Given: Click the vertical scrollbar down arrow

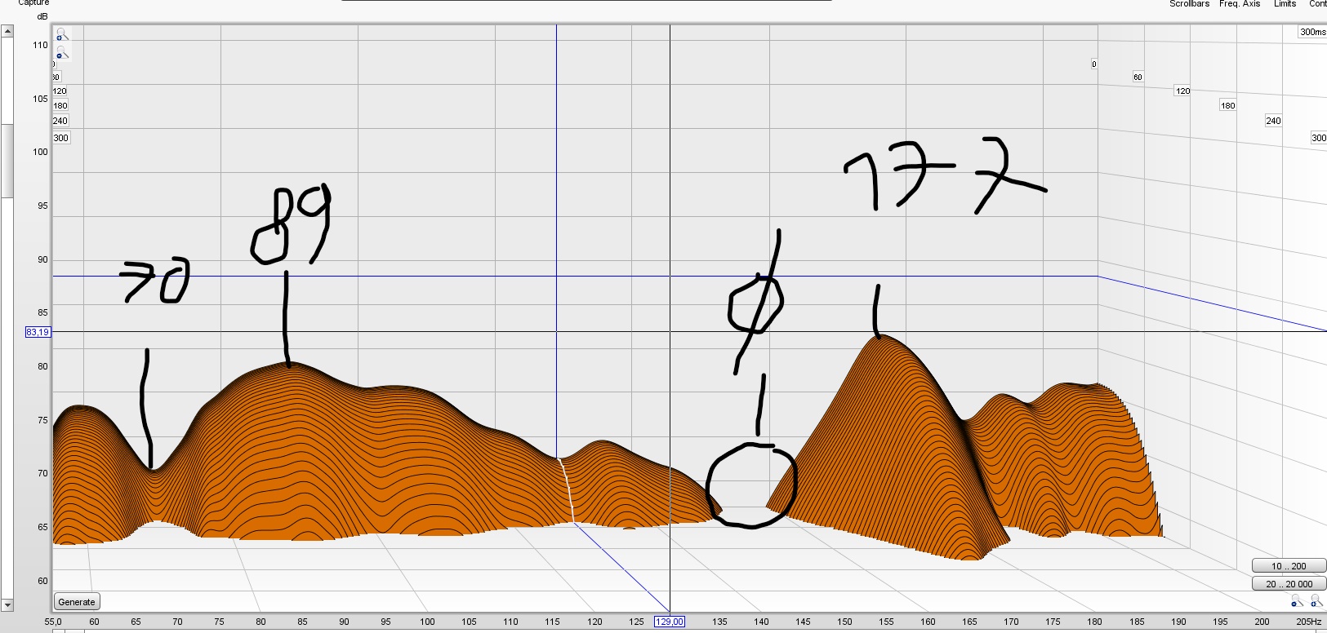Looking at the screenshot, I should point(7,604).
